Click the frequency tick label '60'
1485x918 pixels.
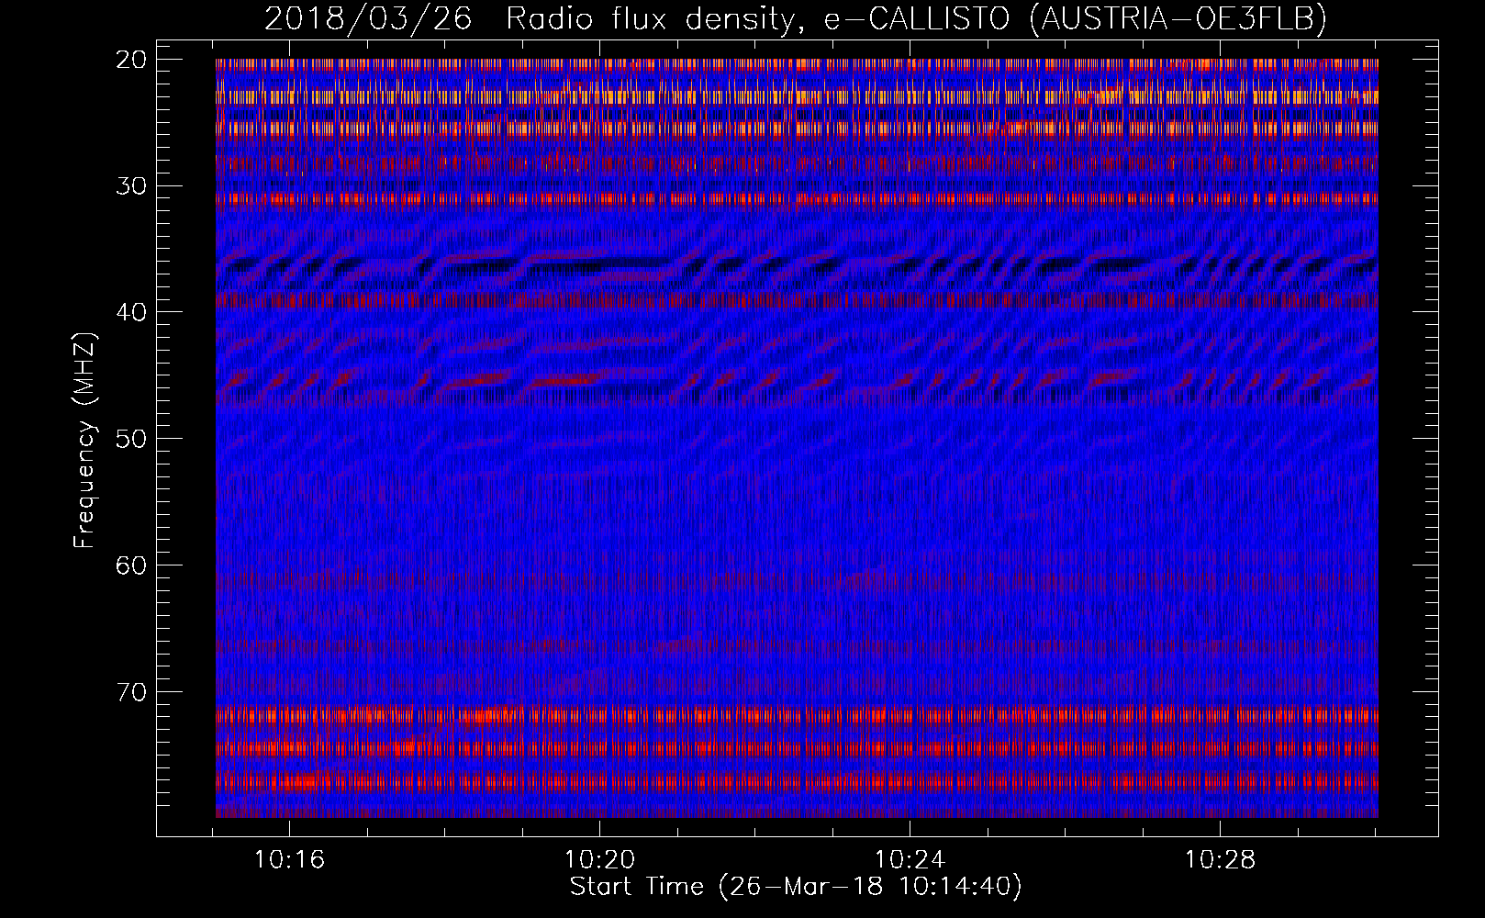coord(131,565)
